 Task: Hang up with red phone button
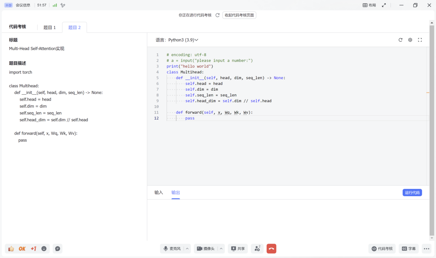click(x=271, y=249)
